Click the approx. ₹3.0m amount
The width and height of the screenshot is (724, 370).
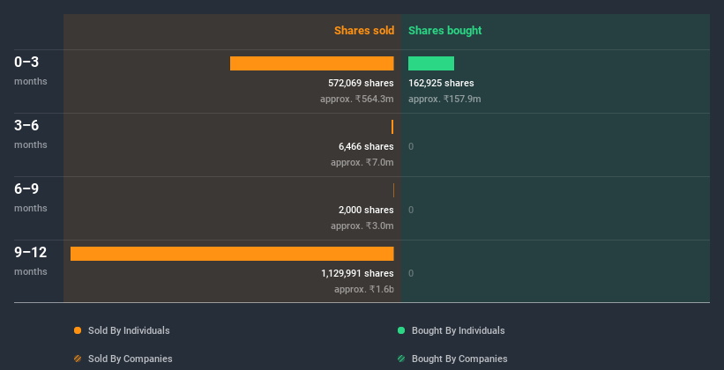click(x=362, y=226)
